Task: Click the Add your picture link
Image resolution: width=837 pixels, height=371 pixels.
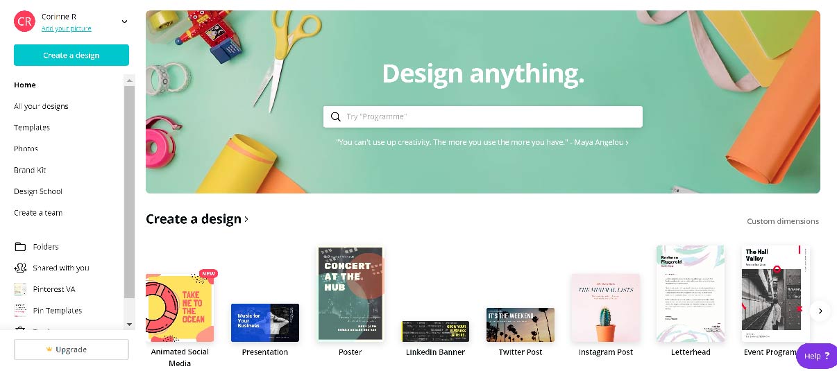Action: coord(67,28)
